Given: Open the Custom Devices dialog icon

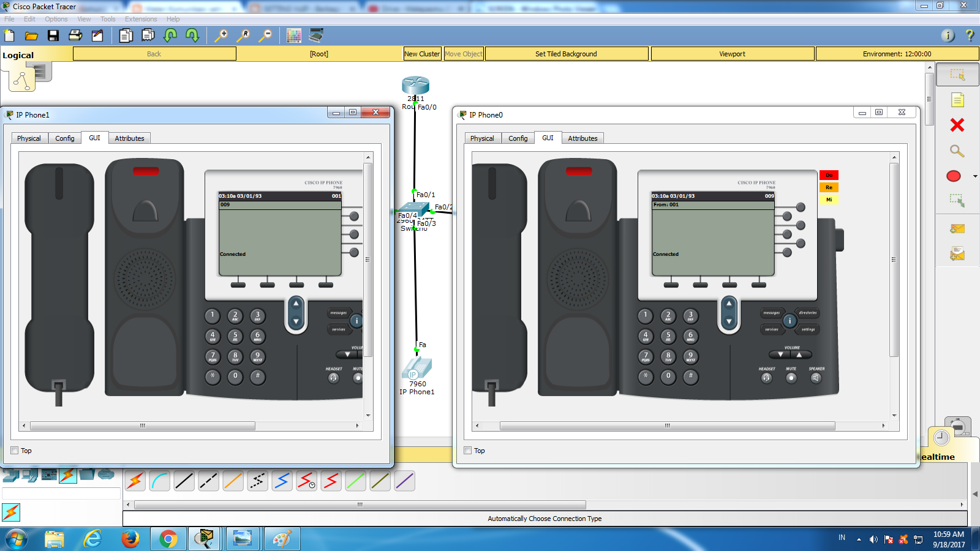Looking at the screenshot, I should tap(316, 35).
